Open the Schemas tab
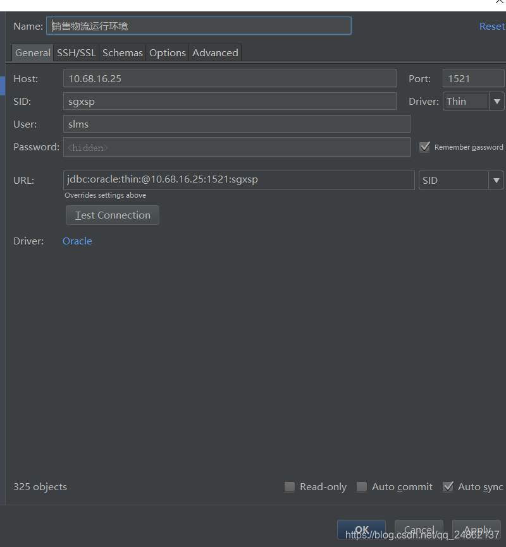Viewport: 506px width, 547px height. [122, 52]
